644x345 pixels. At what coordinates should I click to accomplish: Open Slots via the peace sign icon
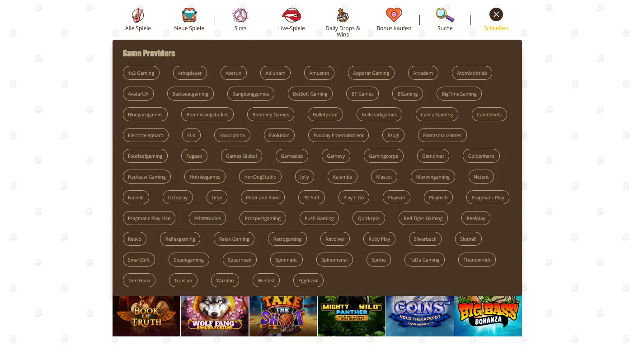pos(240,14)
